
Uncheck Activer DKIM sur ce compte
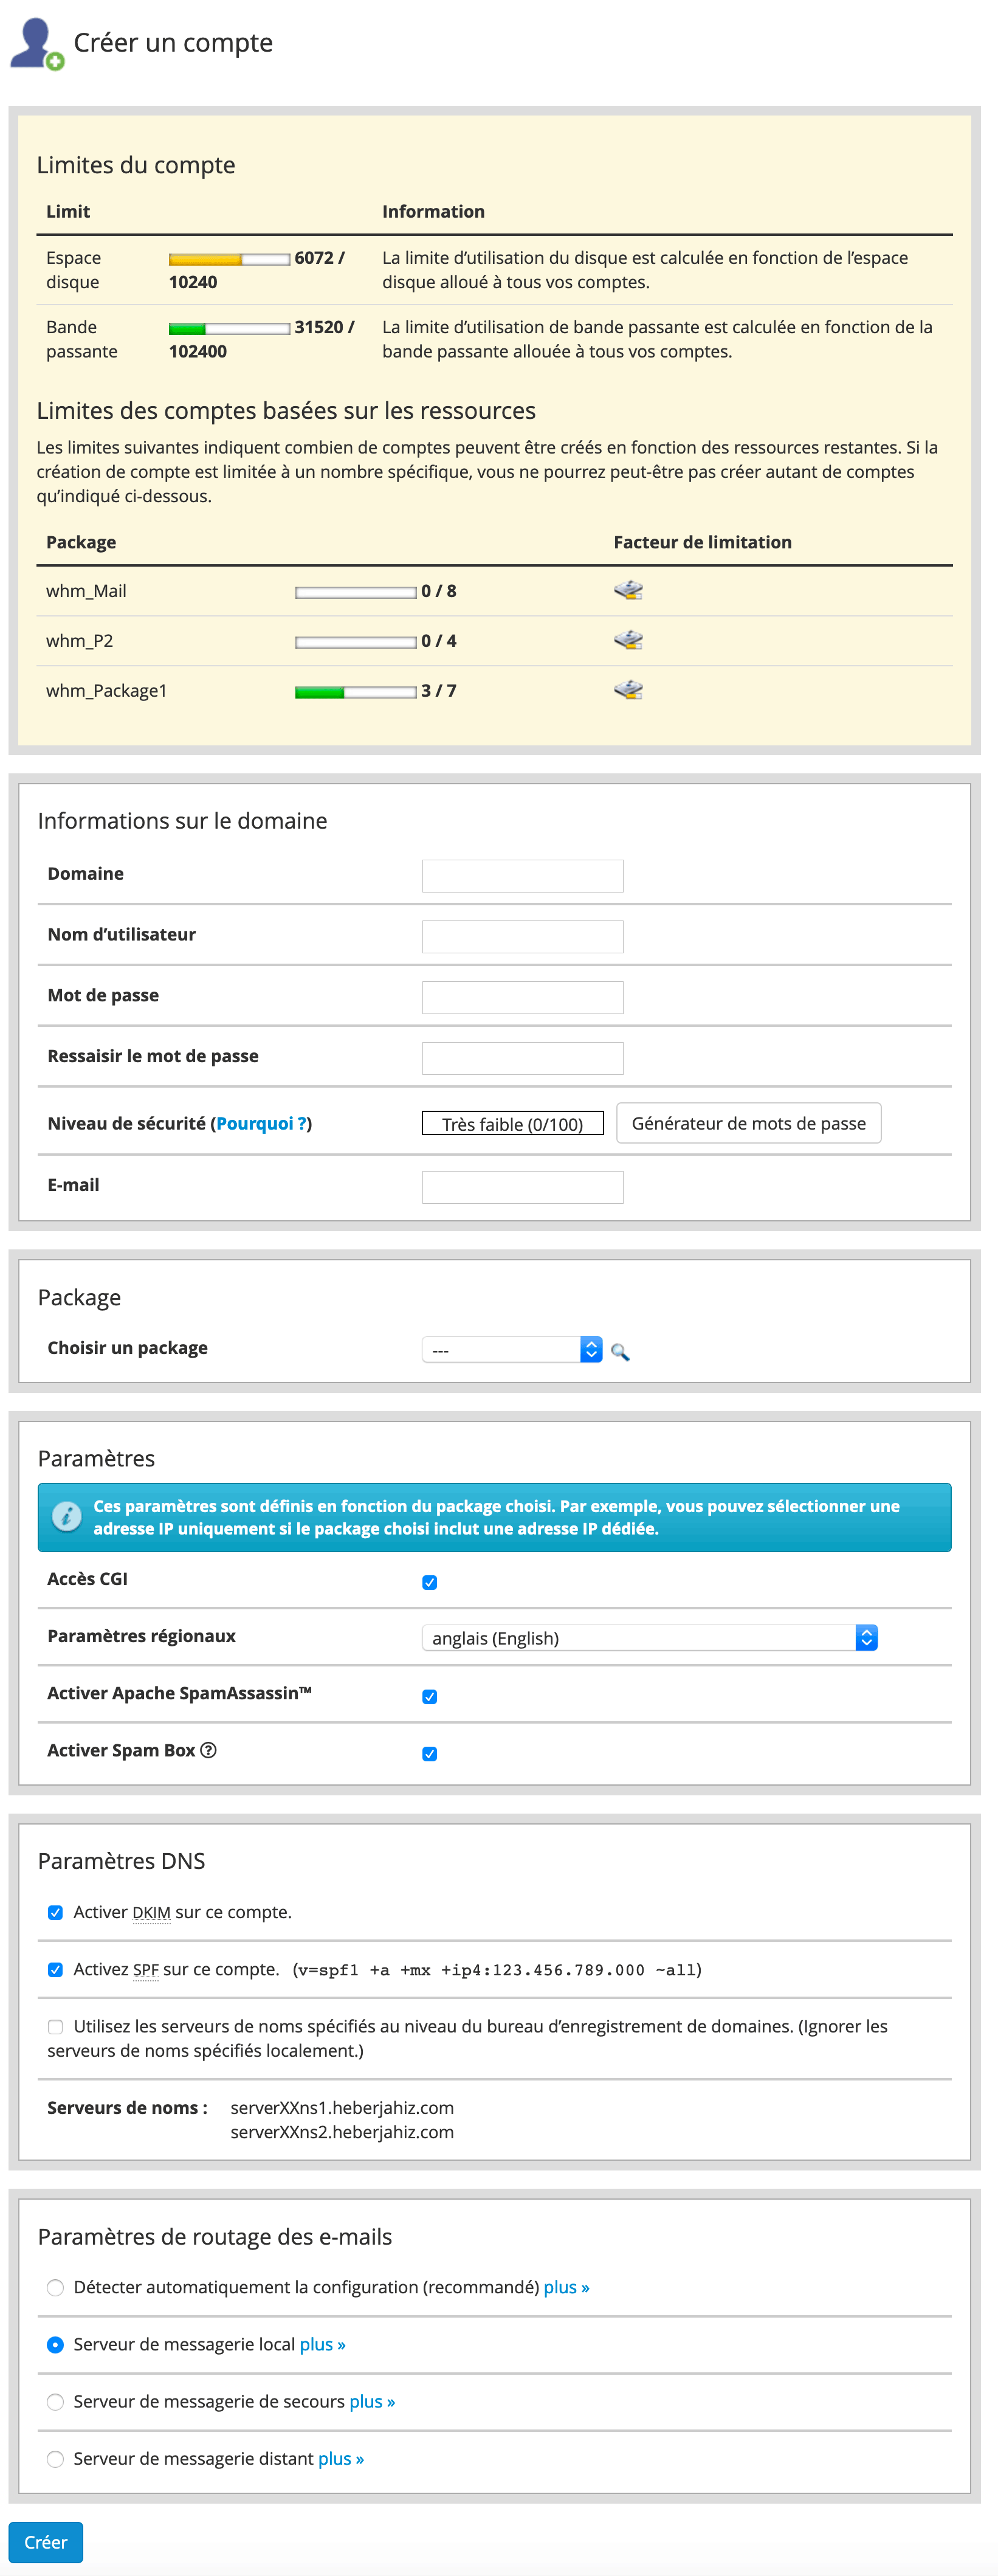[x=55, y=1912]
